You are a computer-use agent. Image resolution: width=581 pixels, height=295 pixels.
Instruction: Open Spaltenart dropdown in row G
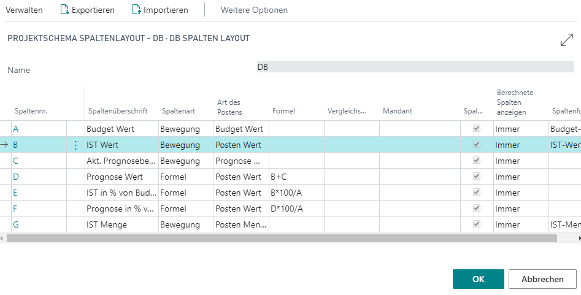[186, 224]
